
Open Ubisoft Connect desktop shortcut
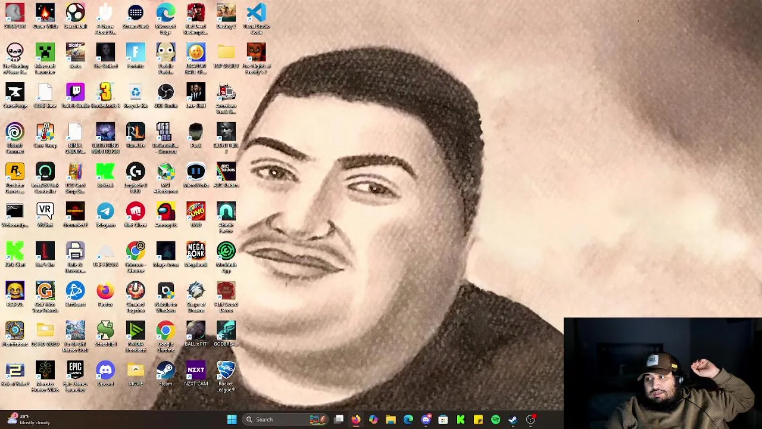(x=15, y=138)
